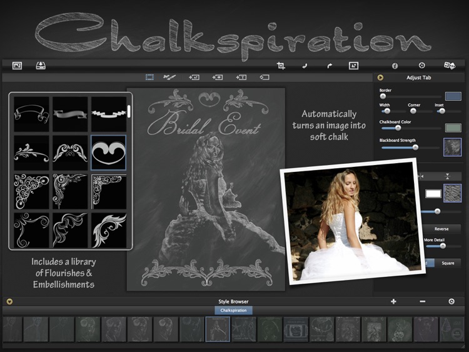
Task: Pick the ornate scroll crest embellishment
Action: click(x=70, y=153)
